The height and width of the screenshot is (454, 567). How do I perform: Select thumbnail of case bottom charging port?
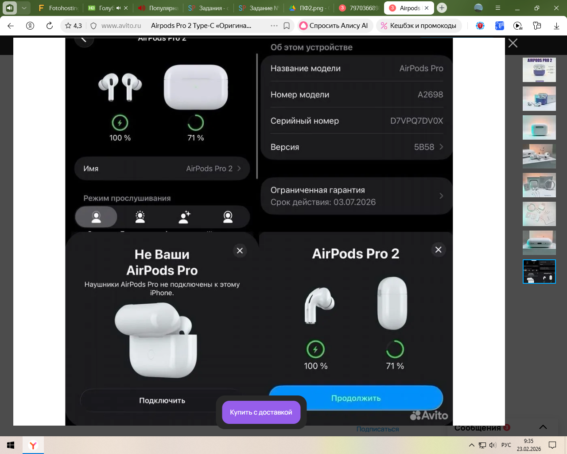pyautogui.click(x=539, y=243)
